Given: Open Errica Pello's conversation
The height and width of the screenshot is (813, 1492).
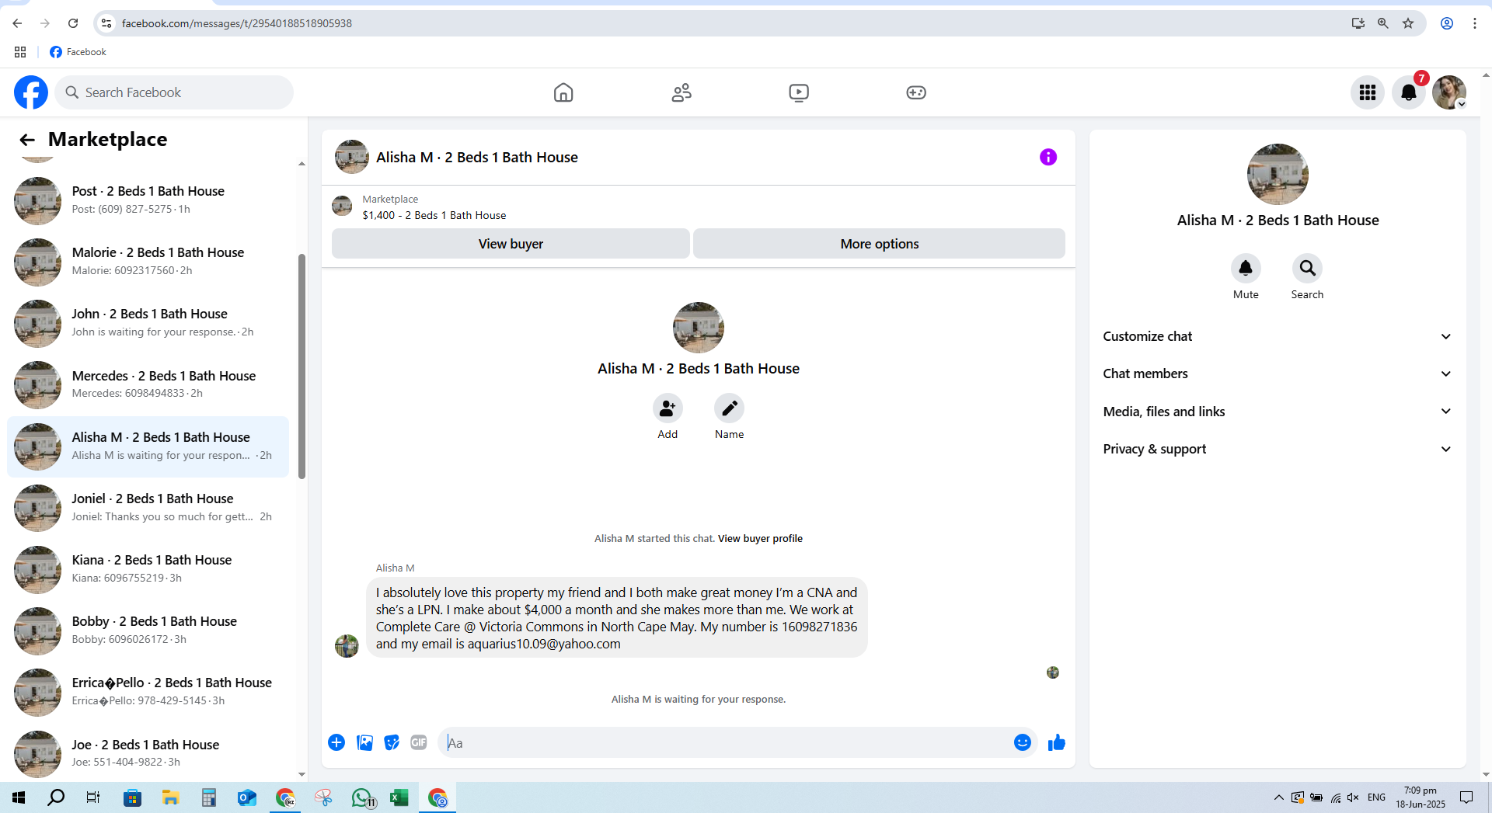Looking at the screenshot, I should point(148,692).
